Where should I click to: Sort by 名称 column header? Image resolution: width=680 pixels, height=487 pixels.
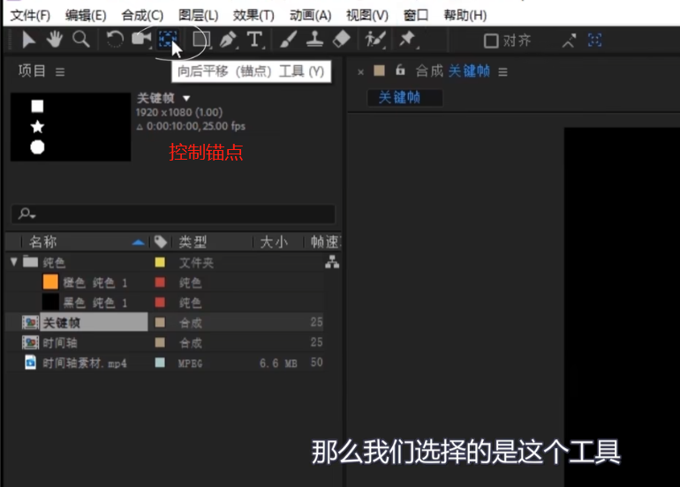pos(42,242)
